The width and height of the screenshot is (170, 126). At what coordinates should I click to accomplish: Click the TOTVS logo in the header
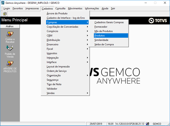(x=157, y=21)
